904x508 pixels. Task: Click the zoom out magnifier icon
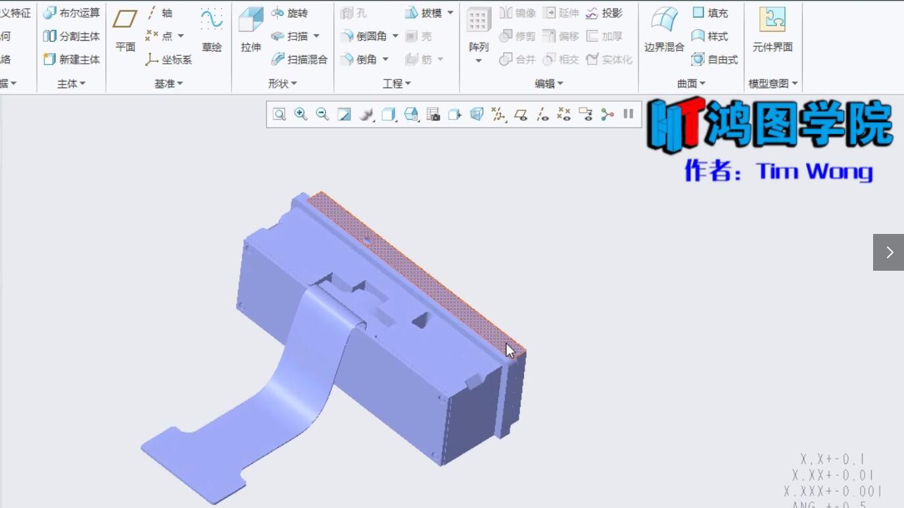pyautogui.click(x=322, y=114)
